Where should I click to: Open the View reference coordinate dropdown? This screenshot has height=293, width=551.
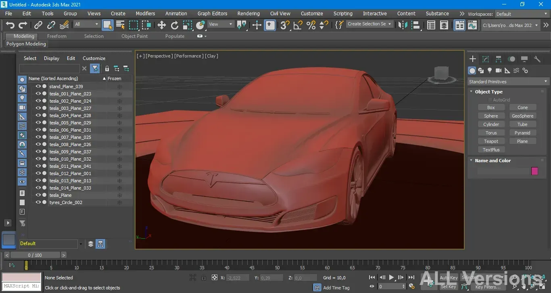pos(221,24)
